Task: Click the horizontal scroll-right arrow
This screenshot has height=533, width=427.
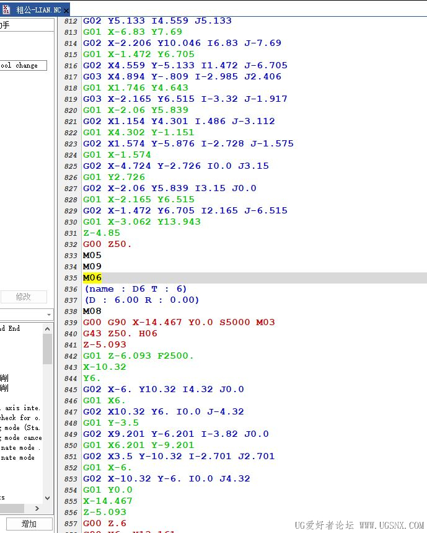Action: click(x=37, y=508)
